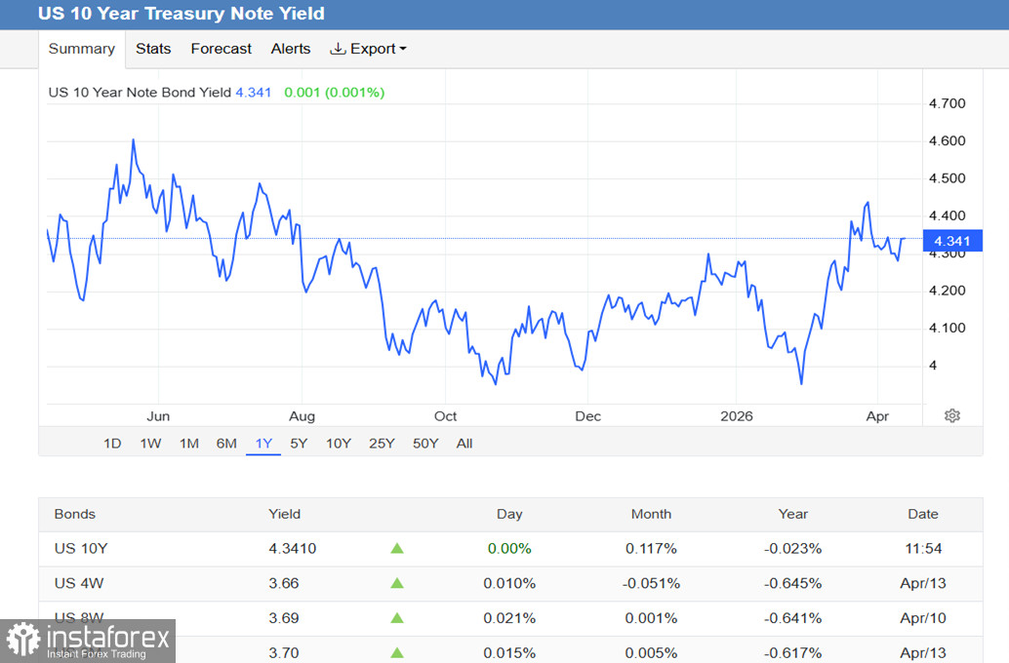Screen dimensions: 1009x663
Task: Select the 1W time range
Action: [150, 443]
